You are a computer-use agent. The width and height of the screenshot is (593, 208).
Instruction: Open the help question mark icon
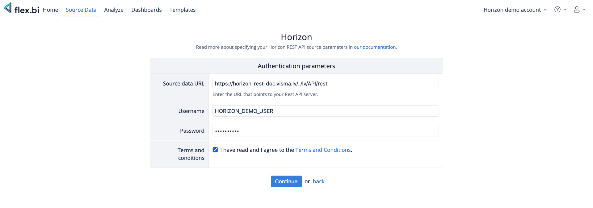point(557,10)
